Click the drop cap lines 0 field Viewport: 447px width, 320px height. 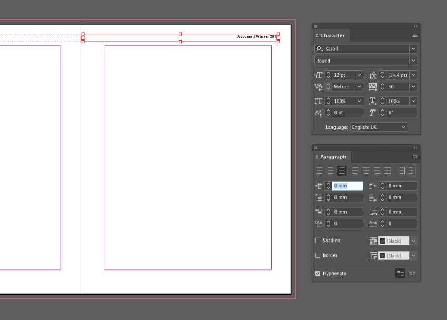(348, 224)
